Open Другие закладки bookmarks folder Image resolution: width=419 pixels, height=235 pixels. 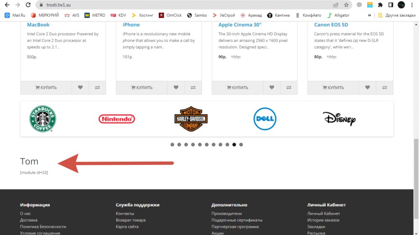397,15
